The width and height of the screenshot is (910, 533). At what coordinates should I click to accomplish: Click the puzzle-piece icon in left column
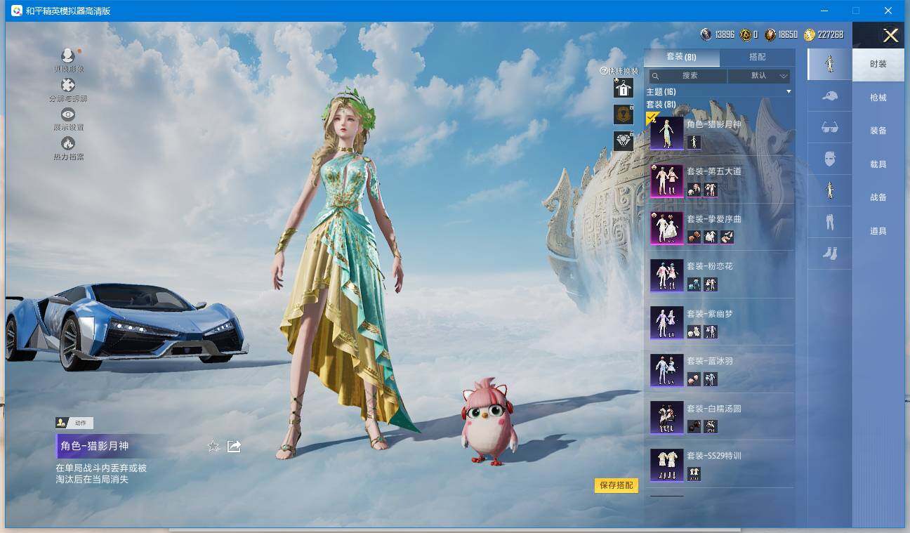tap(67, 85)
